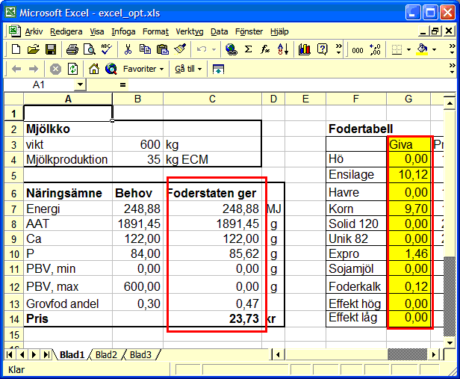Image resolution: width=460 pixels, height=379 pixels.
Task: Restore the workbook window button
Action: pyautogui.click(x=435, y=31)
